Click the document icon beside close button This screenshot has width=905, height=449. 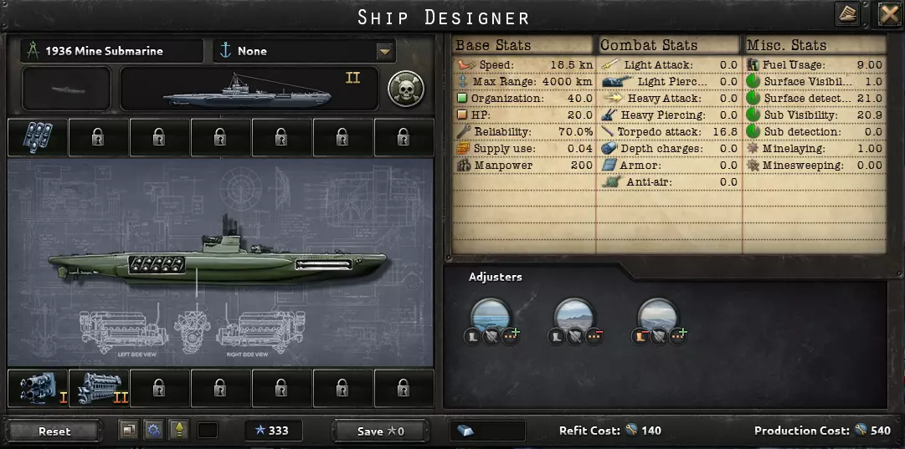click(x=847, y=14)
